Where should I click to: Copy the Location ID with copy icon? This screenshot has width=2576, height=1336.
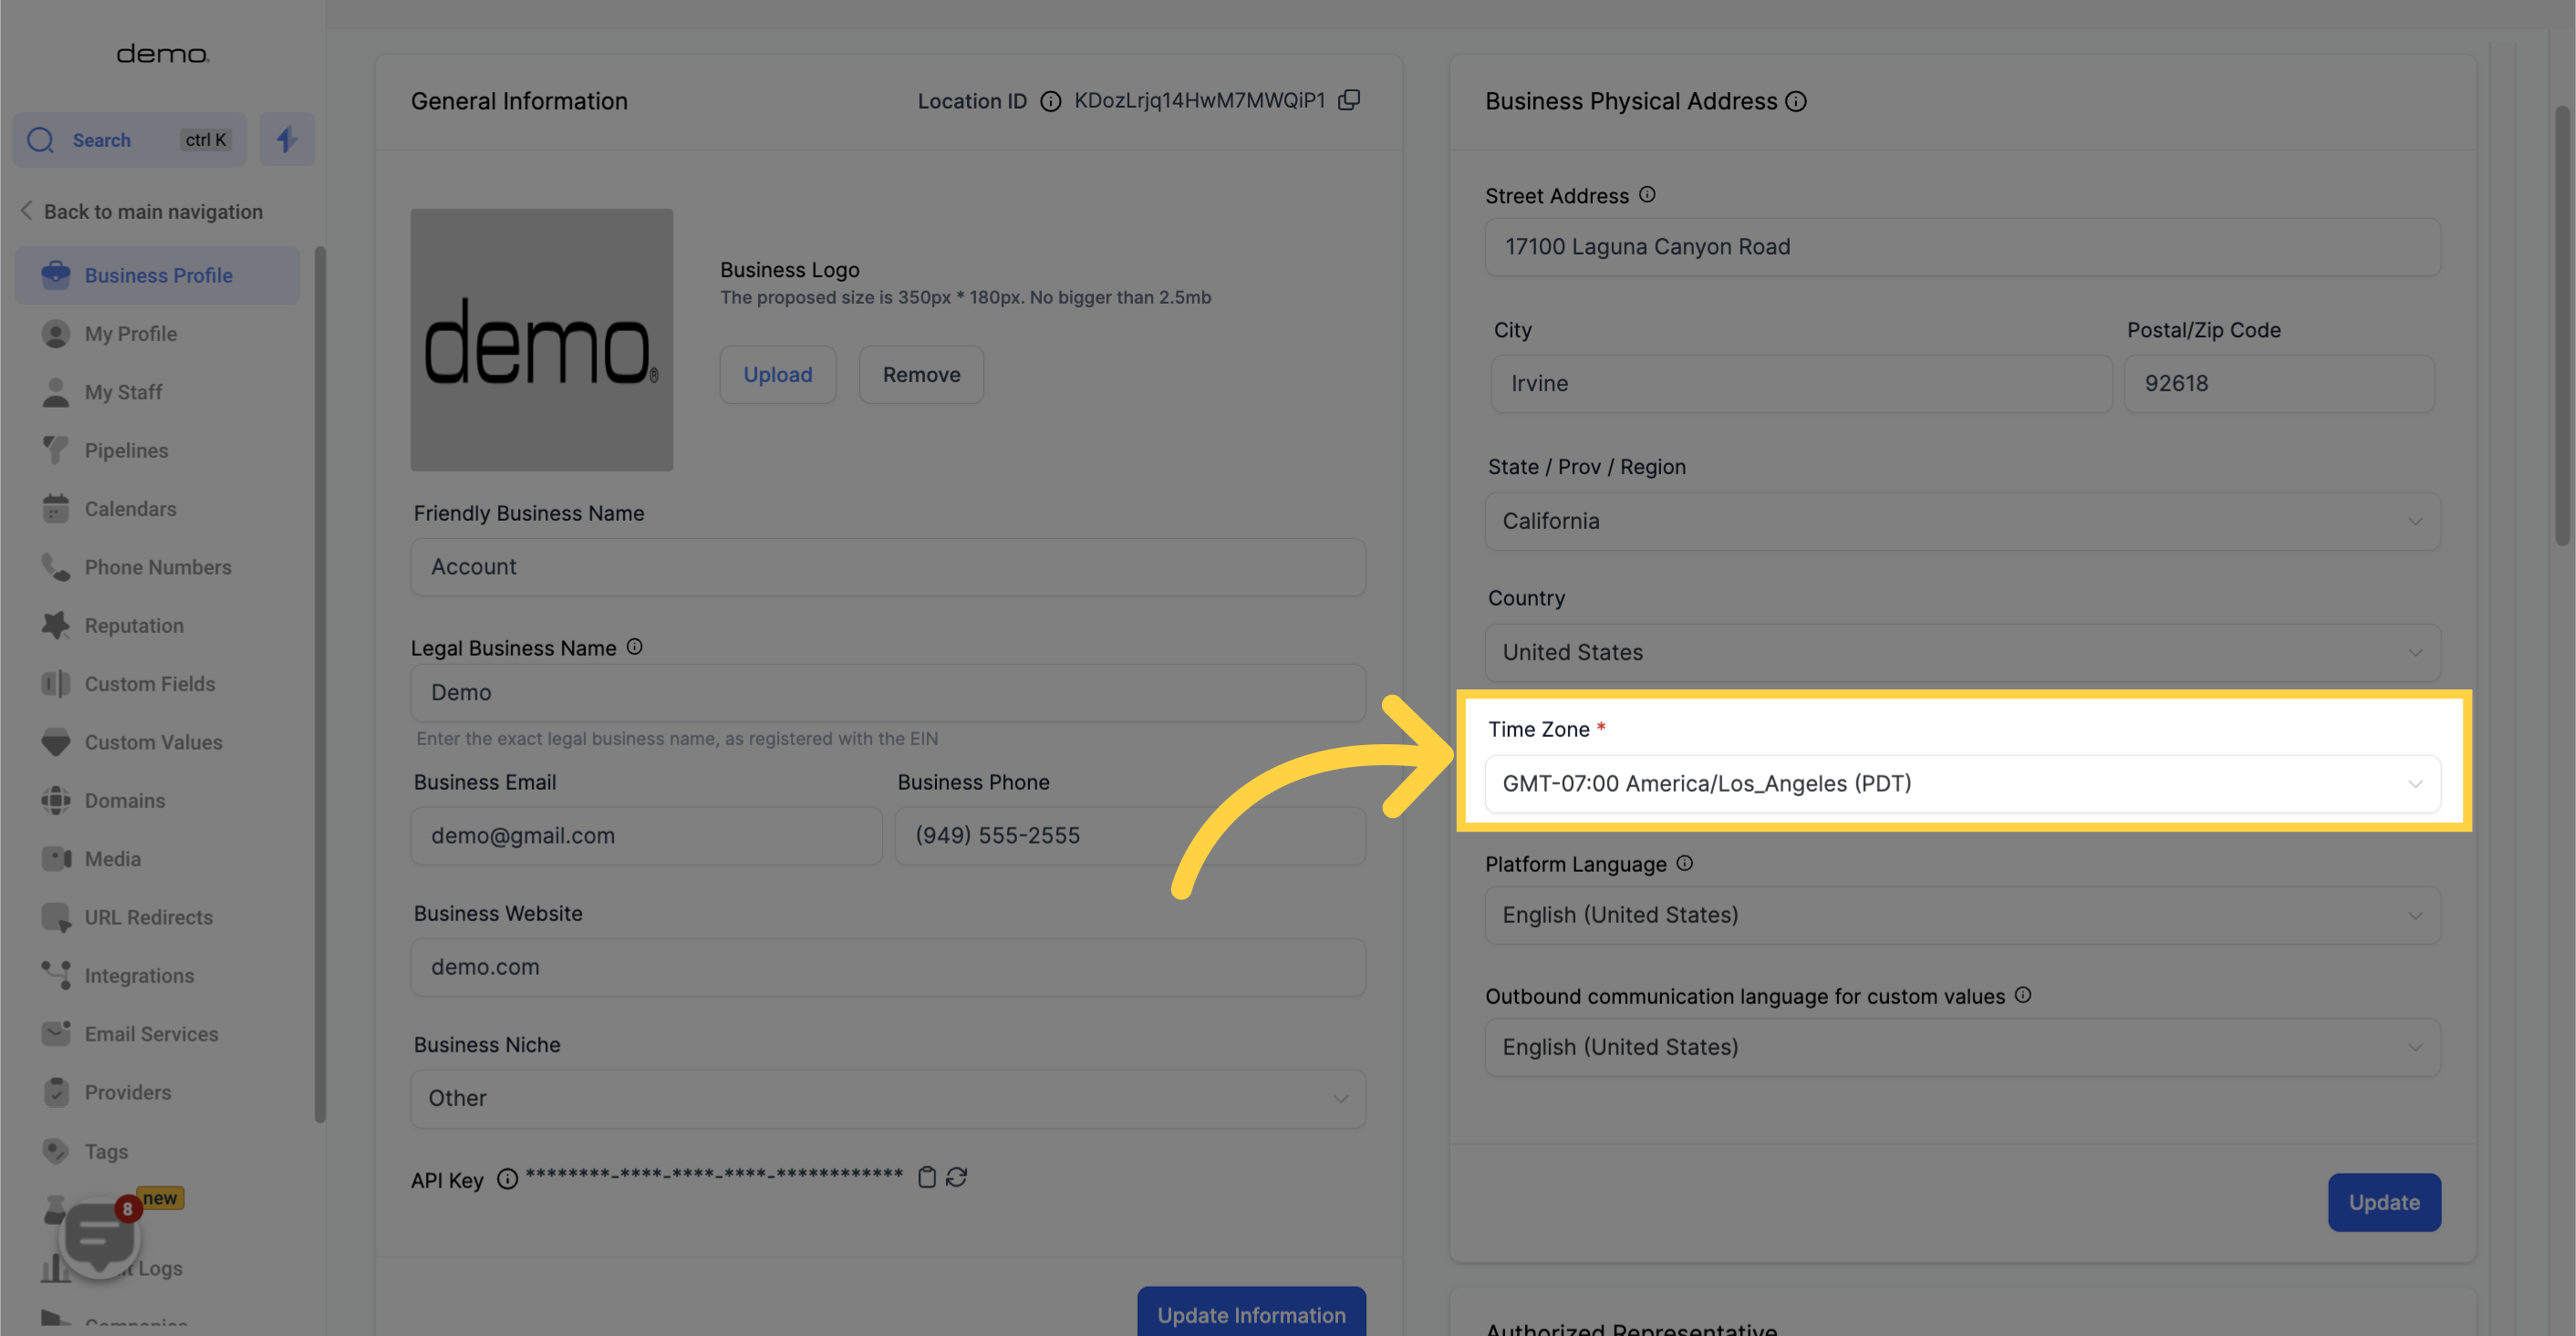(1349, 100)
